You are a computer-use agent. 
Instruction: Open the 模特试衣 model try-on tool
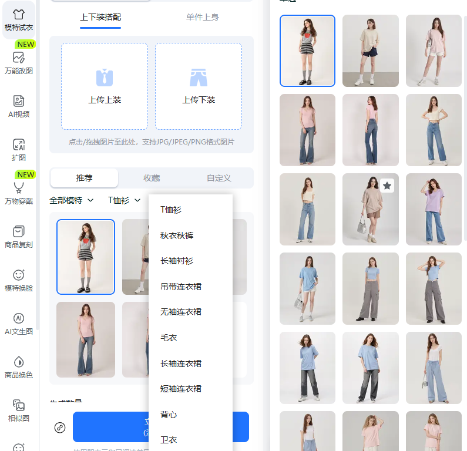tap(18, 20)
